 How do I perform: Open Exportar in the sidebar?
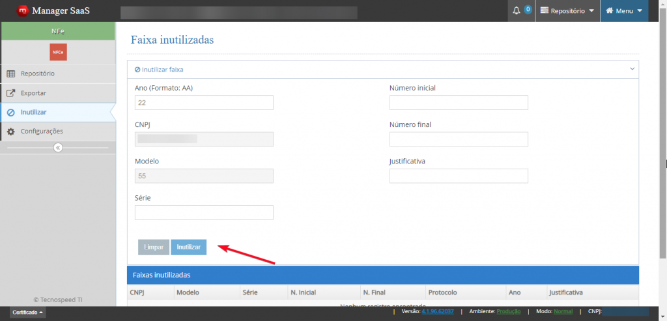[58, 93]
